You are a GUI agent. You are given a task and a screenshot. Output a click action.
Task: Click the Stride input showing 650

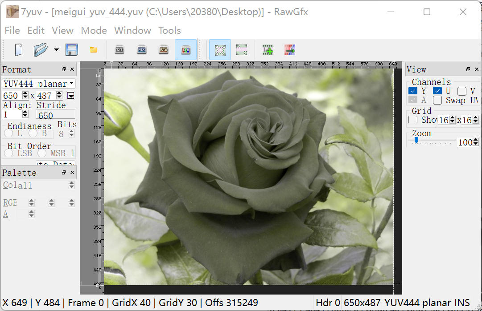pyautogui.click(x=55, y=114)
